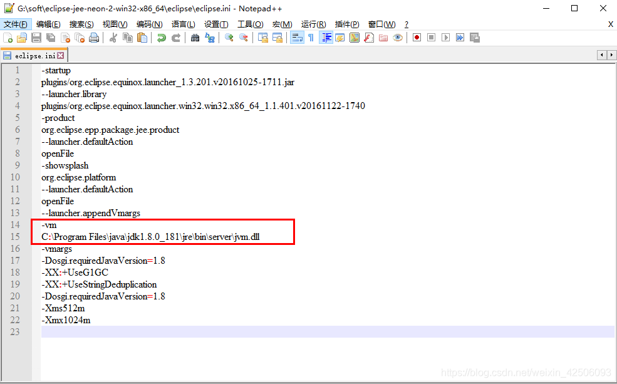Open the Find dialog via toolbar icon
Viewport: 617px width, 384px height.
click(194, 38)
